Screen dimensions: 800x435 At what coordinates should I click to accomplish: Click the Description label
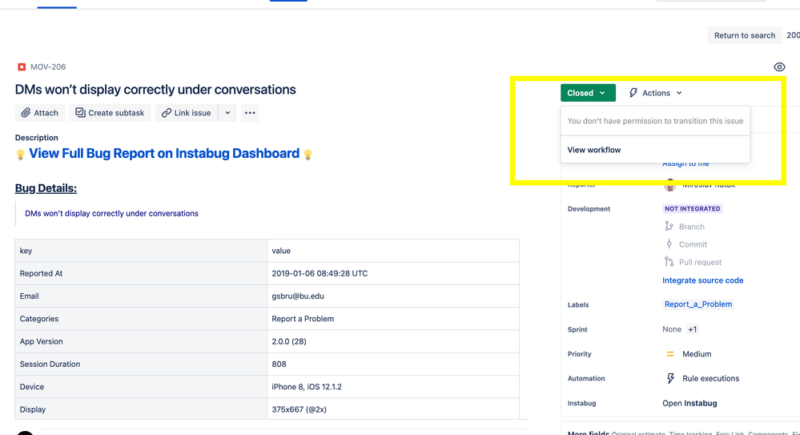36,137
